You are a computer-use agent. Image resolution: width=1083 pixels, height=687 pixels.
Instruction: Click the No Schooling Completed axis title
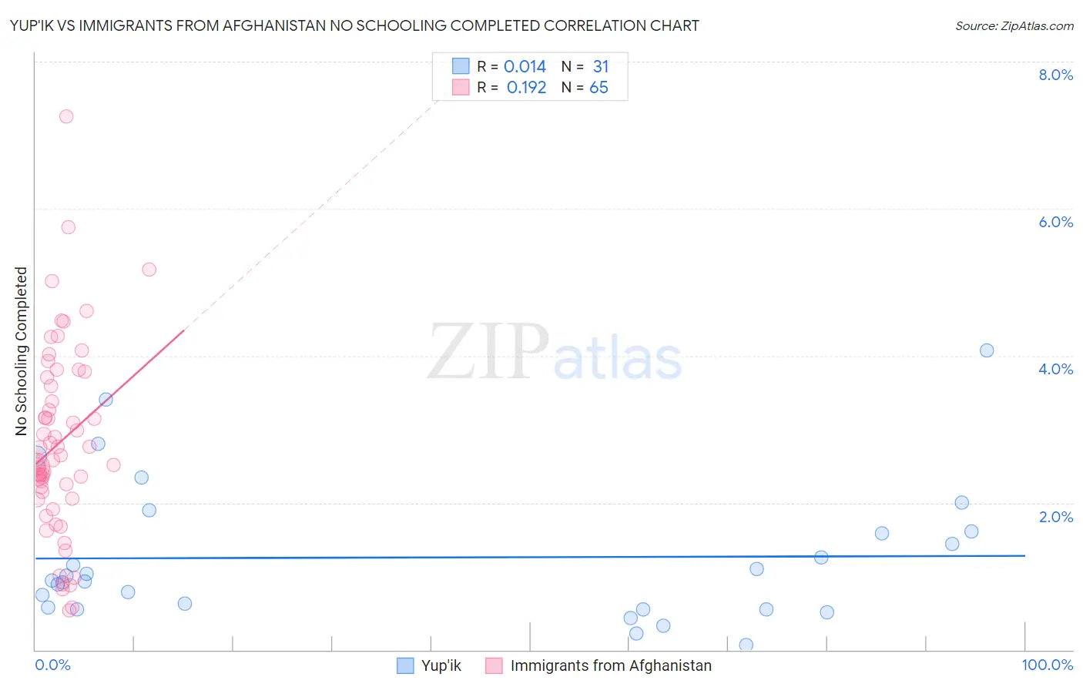[x=22, y=351]
